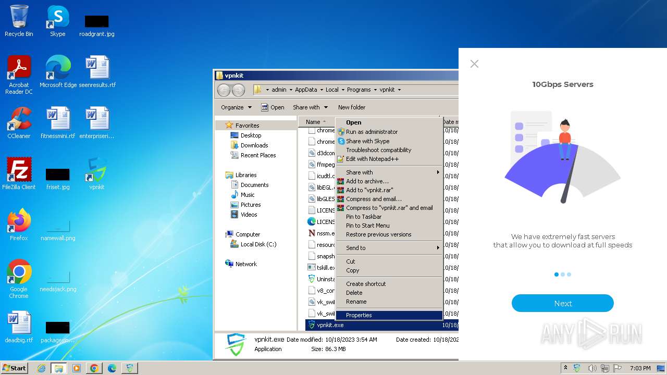The image size is (667, 375).
Task: Click New folder in Explorer toolbar
Action: coord(352,107)
